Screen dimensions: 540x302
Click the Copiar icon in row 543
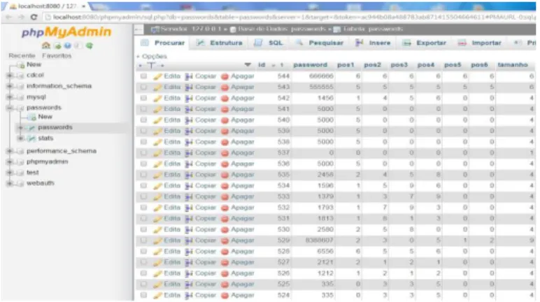[189, 87]
